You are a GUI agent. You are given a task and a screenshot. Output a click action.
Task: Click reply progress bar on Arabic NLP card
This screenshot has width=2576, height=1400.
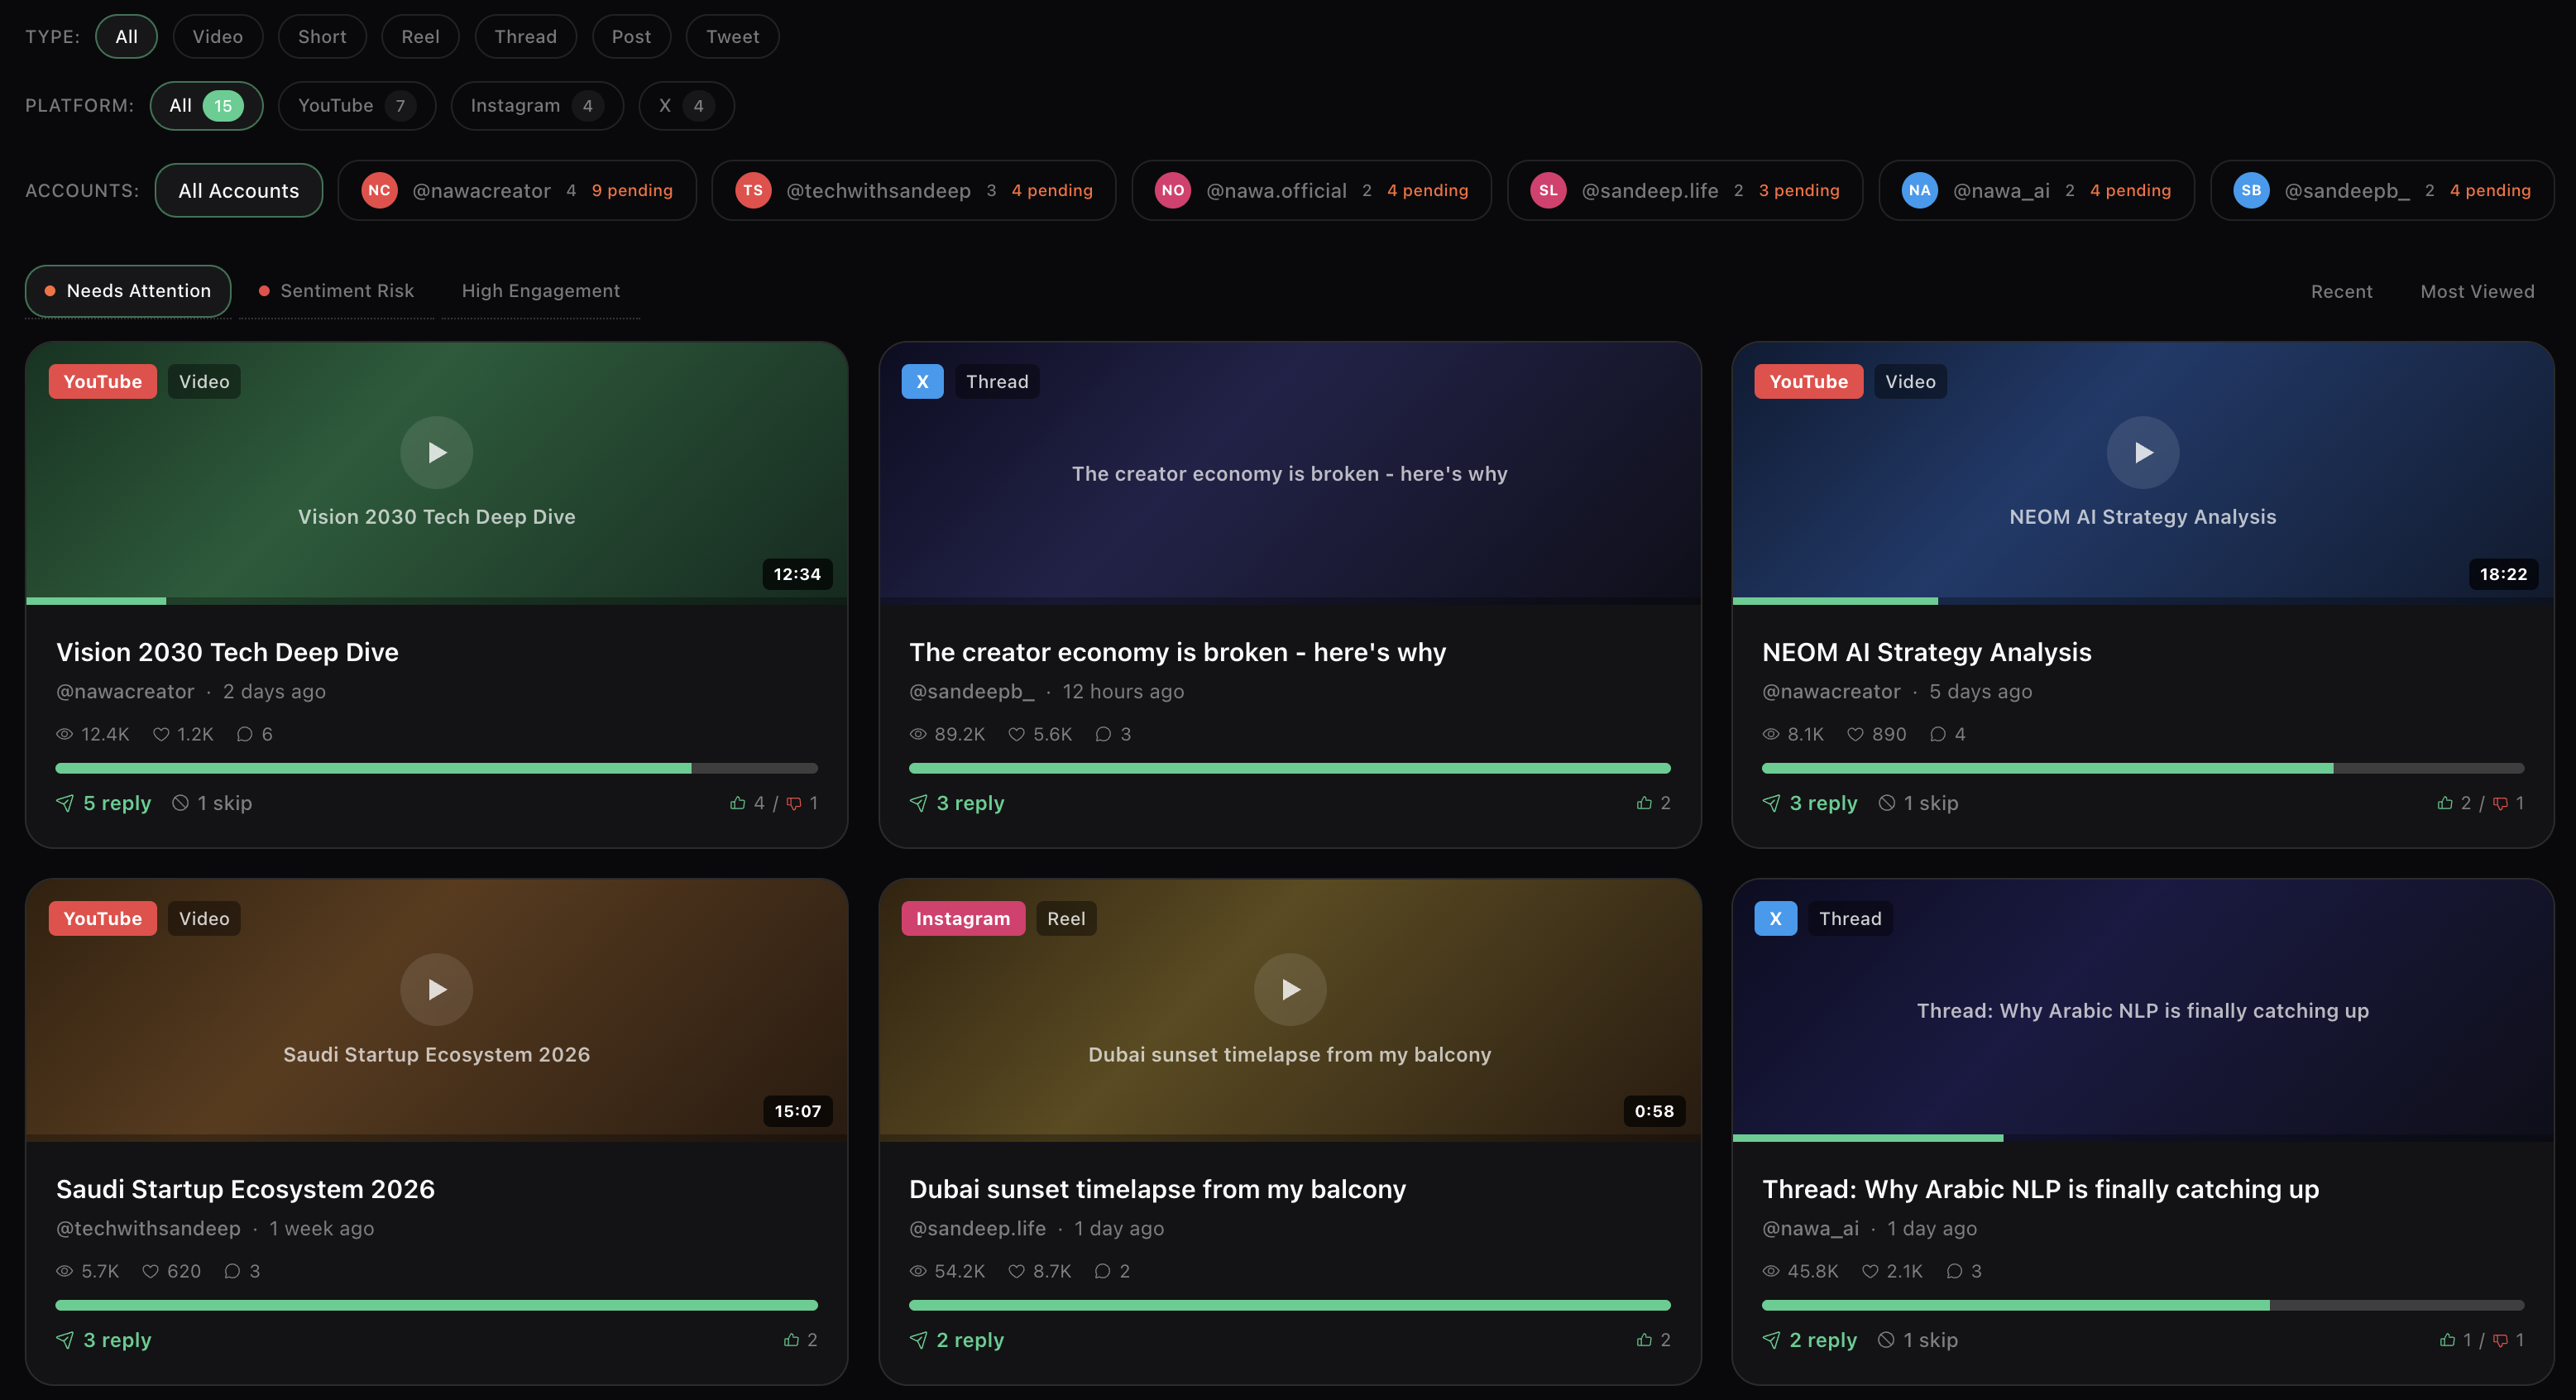click(2142, 1305)
